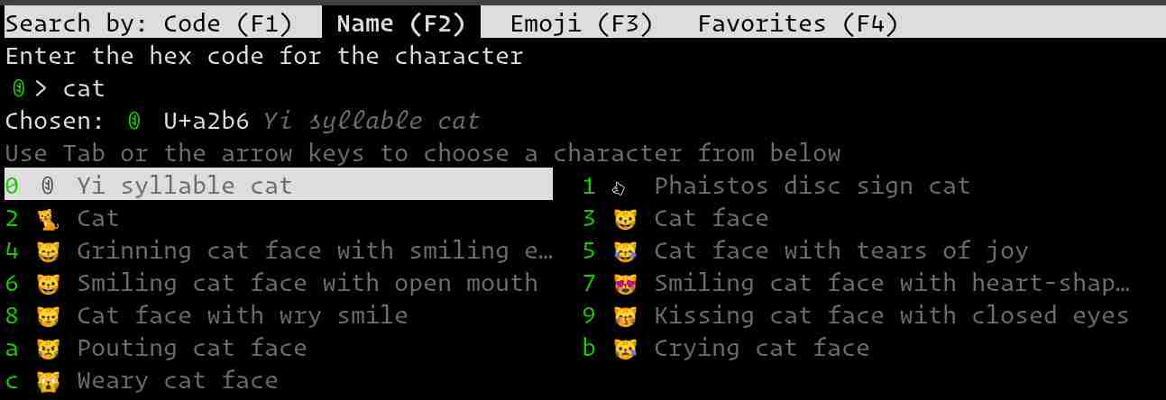Click the grinning cat face emoji
Image resolution: width=1166 pixels, height=400 pixels.
coord(48,251)
